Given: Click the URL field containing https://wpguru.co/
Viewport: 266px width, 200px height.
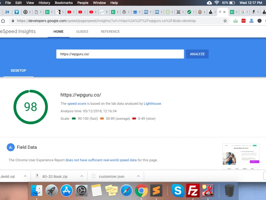Looking at the screenshot, I should [120, 54].
